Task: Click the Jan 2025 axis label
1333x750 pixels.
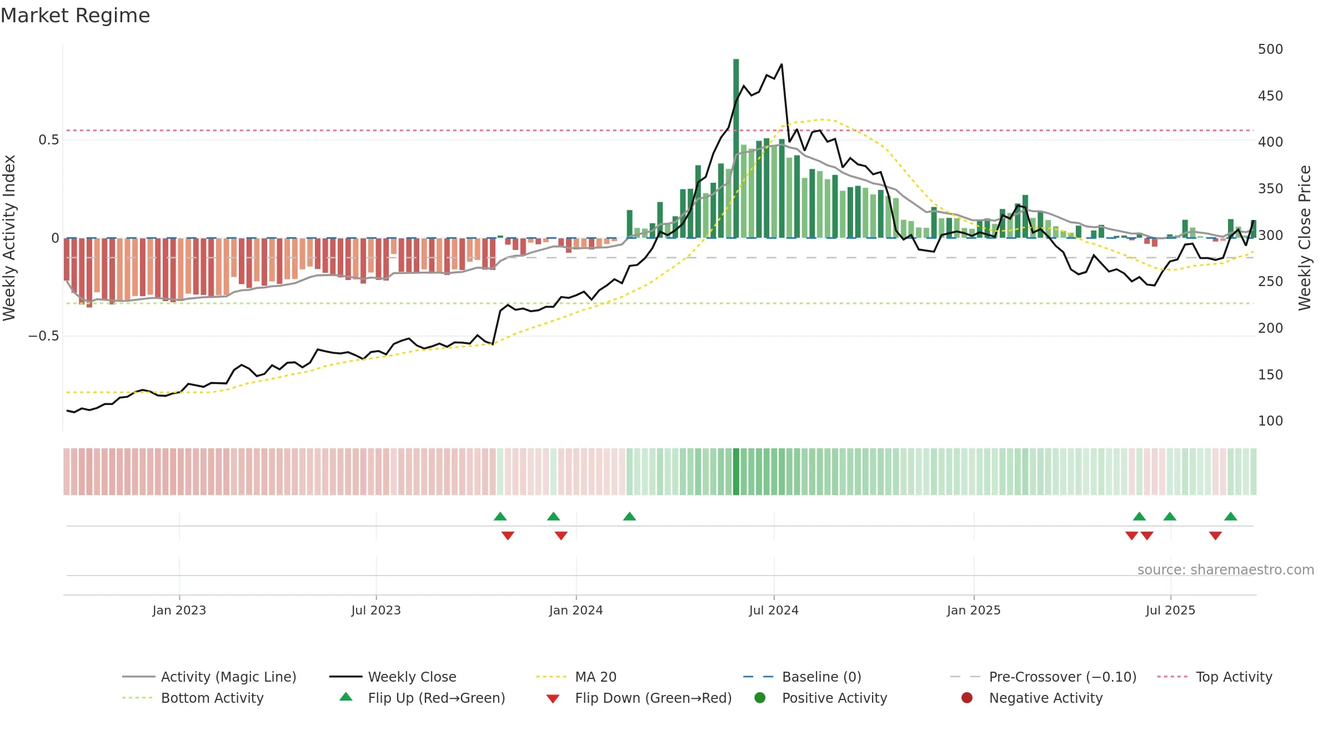Action: coord(974,611)
